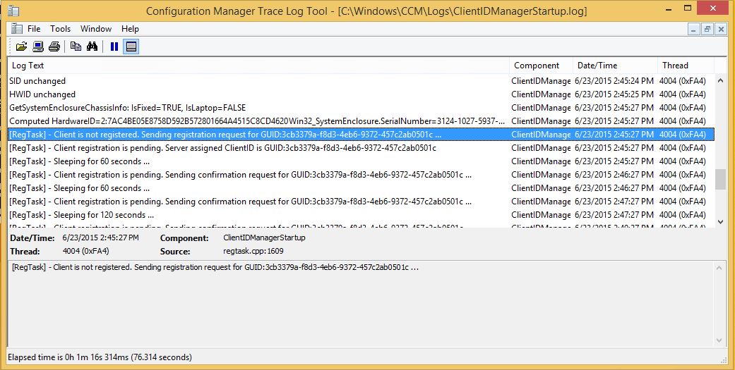This screenshot has height=370, width=735.
Task: Click the Open on Server computer icon
Action: [38, 47]
